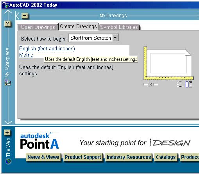The width and height of the screenshot is (199, 174).
Task: Click the left arrow beside My Drawings
Action: pyautogui.click(x=18, y=16)
